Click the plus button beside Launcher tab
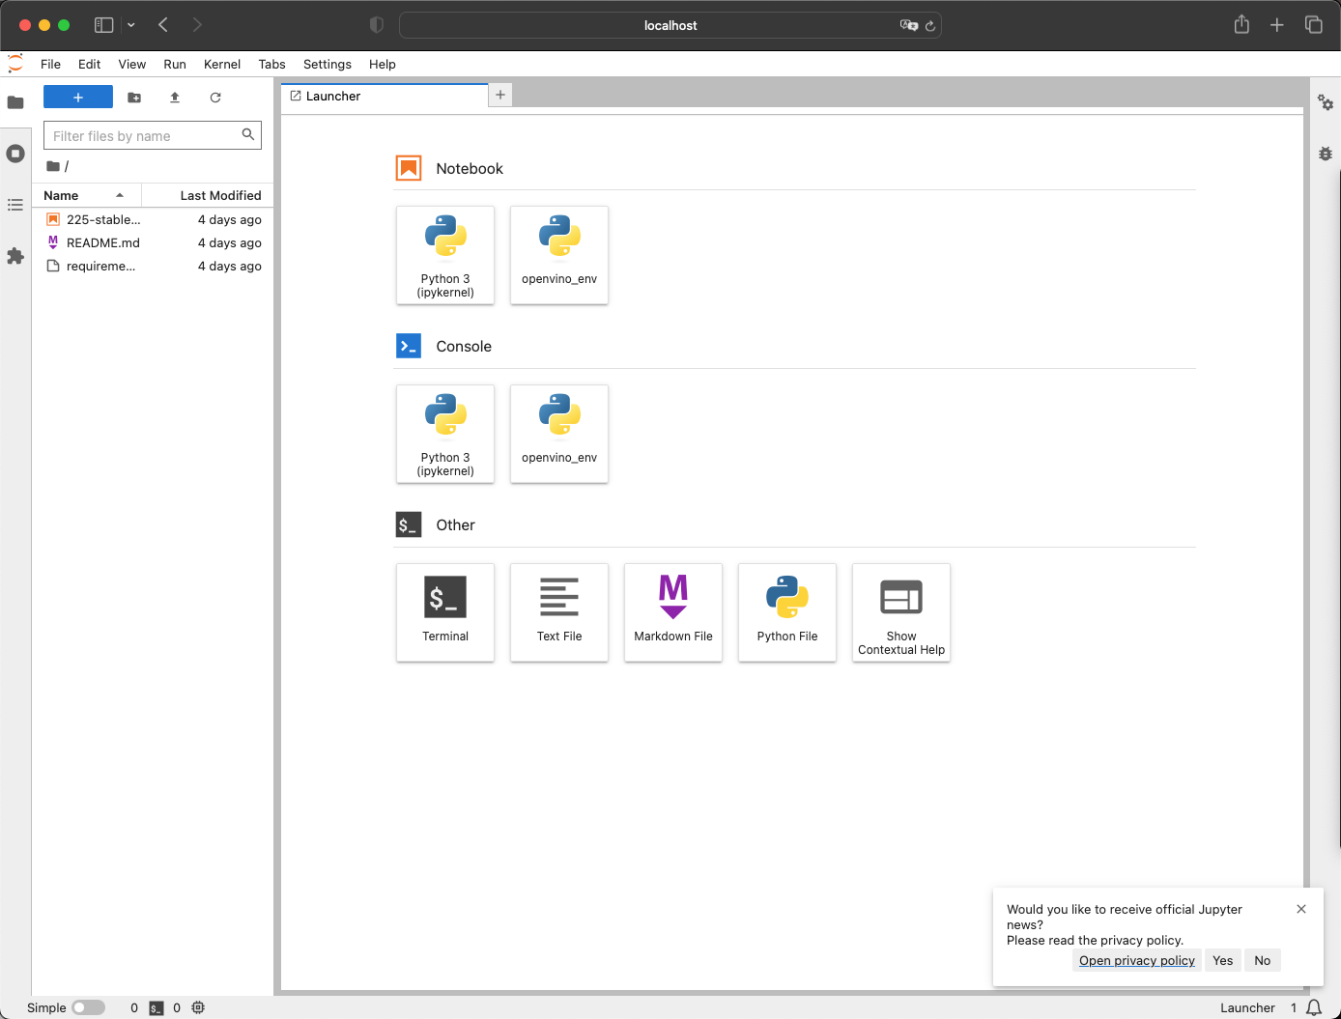Viewport: 1341px width, 1019px height. coord(500,95)
